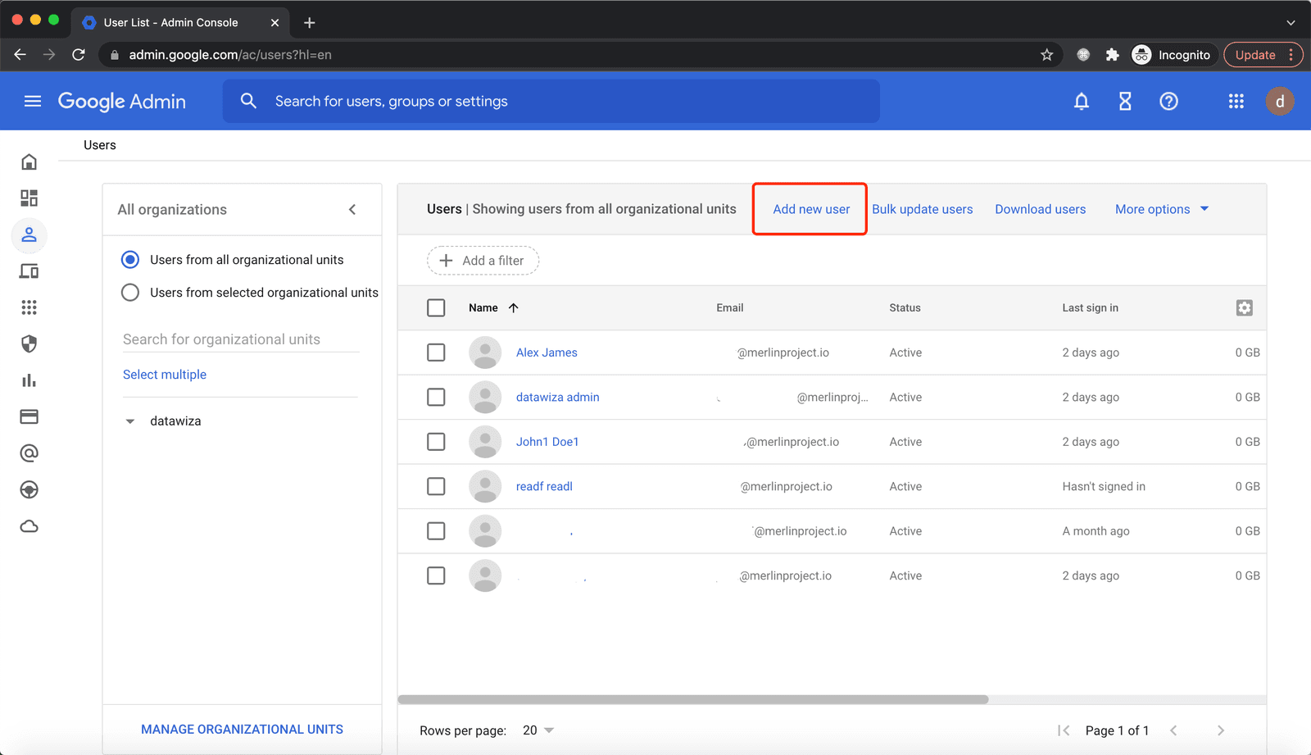Open Chrome Update menu
The image size is (1311, 755).
tap(1263, 55)
